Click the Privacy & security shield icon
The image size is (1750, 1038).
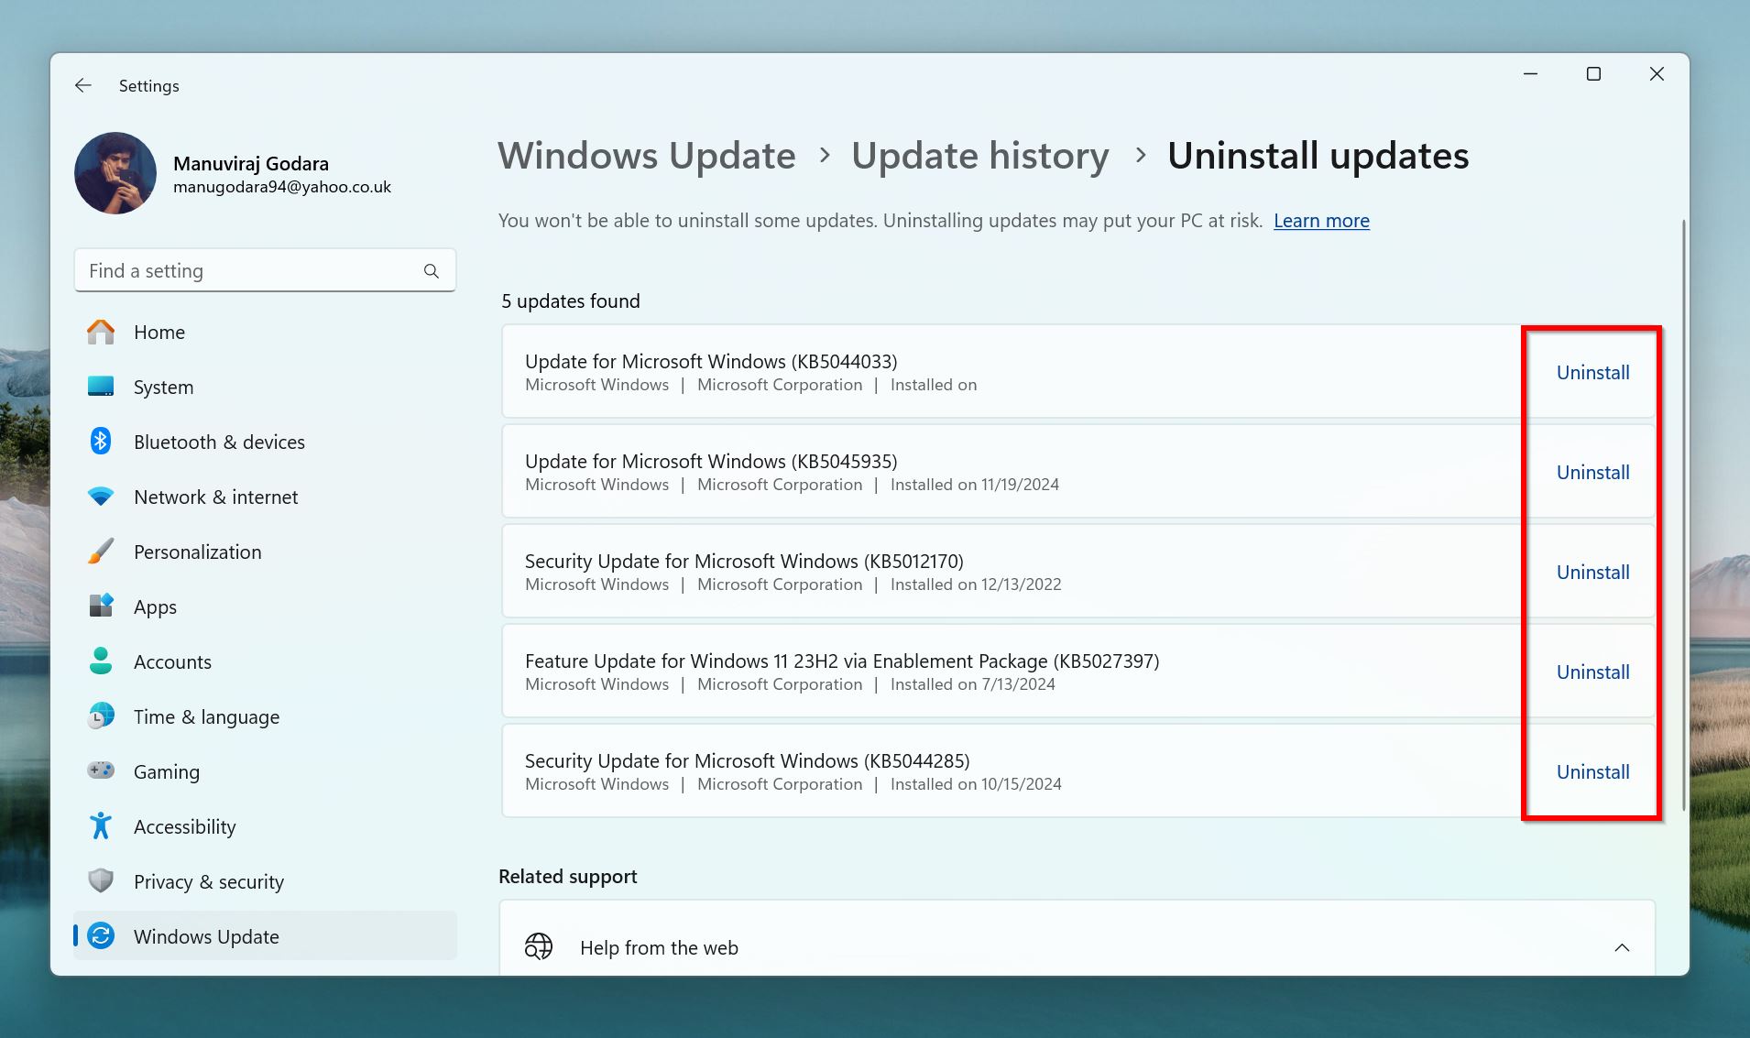click(101, 881)
